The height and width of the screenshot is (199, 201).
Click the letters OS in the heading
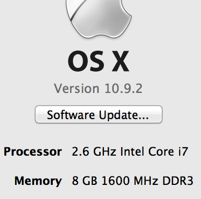coord(86,61)
